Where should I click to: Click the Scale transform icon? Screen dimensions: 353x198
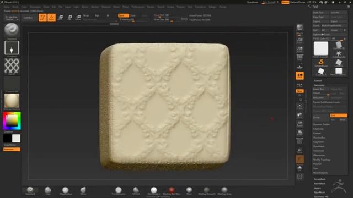pos(69,18)
